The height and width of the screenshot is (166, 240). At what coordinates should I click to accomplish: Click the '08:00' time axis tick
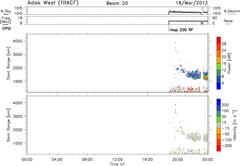point(87,160)
